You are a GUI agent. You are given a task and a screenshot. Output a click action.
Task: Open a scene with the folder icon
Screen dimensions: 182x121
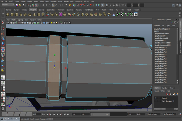coord(20,5)
